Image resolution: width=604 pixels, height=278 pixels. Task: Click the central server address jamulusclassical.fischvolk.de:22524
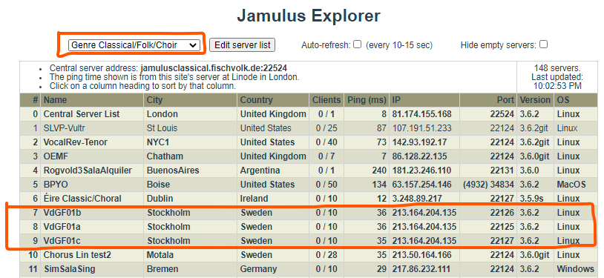click(x=214, y=68)
